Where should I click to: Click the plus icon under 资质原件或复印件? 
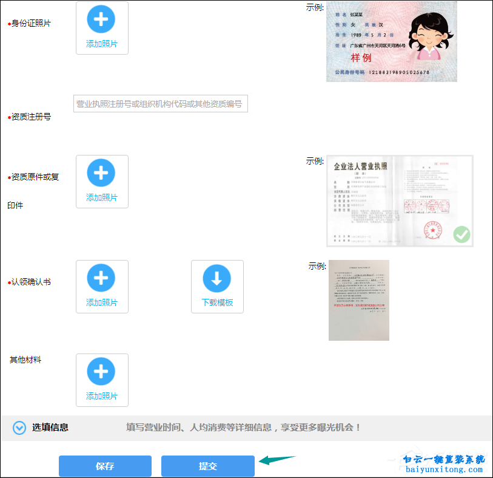[101, 173]
